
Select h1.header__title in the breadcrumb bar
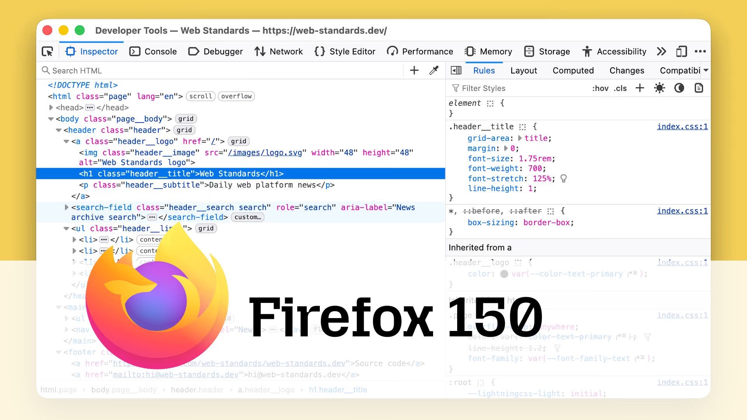[x=338, y=390]
